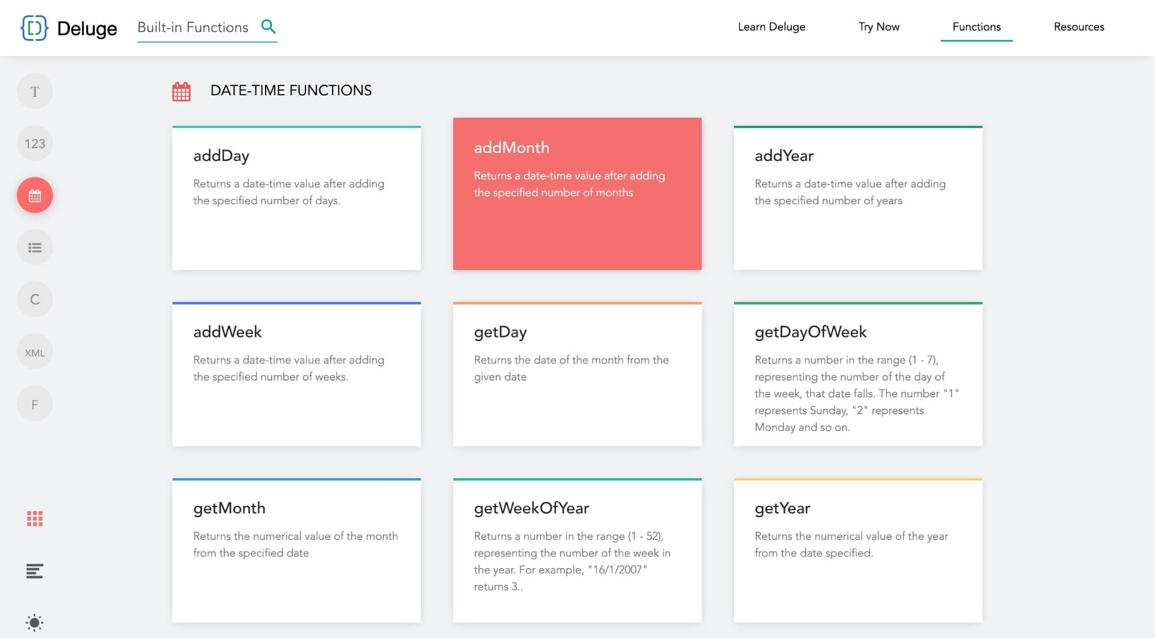Switch to list view lines icon
The height and width of the screenshot is (638, 1155).
[x=35, y=571]
